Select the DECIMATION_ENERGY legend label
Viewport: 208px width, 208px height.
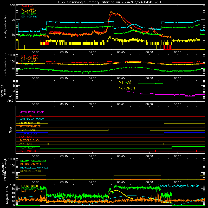tap(33, 161)
